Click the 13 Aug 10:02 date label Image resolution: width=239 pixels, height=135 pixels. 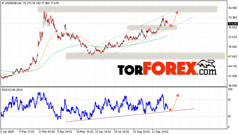[x=142, y=132]
